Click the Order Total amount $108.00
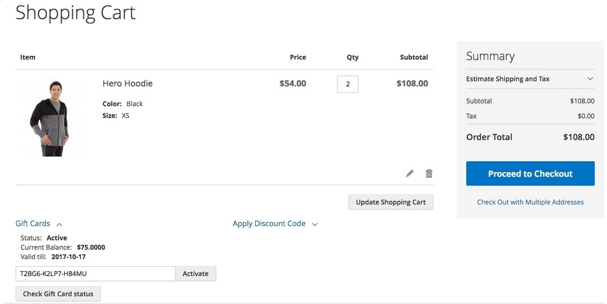 coord(578,137)
